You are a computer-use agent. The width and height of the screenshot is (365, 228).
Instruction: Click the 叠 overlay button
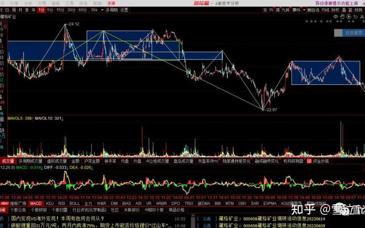344,10
